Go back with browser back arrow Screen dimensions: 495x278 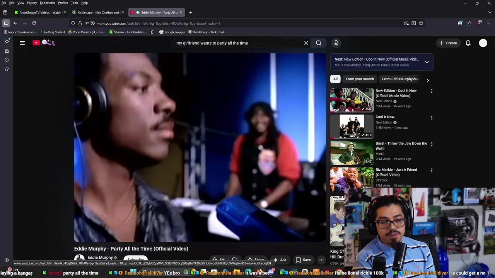(15, 23)
